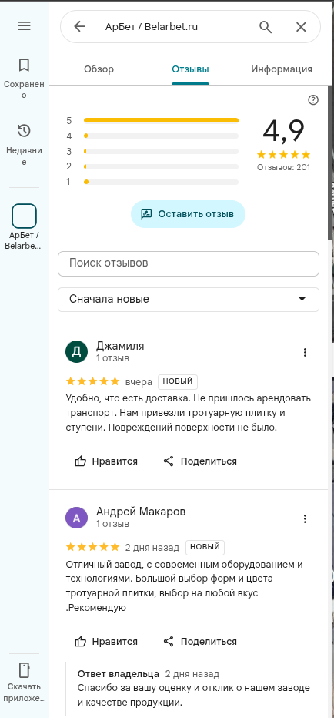Click the 4,9 overall rating number
Image resolution: width=334 pixels, height=718 pixels.
click(284, 131)
